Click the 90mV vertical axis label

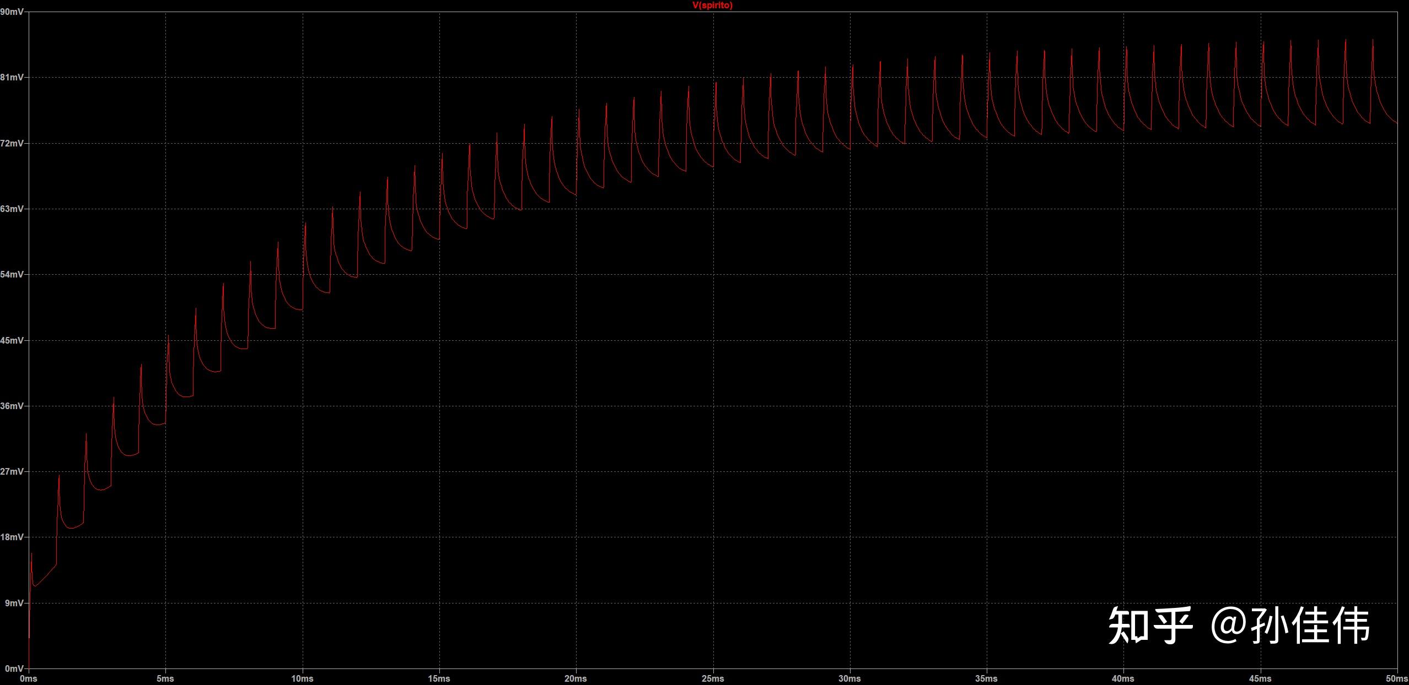coord(12,12)
